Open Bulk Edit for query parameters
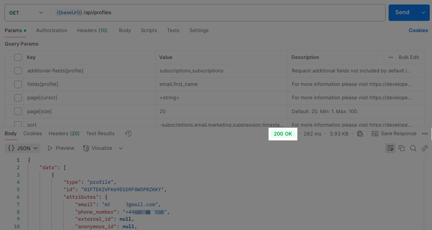 pyautogui.click(x=408, y=57)
